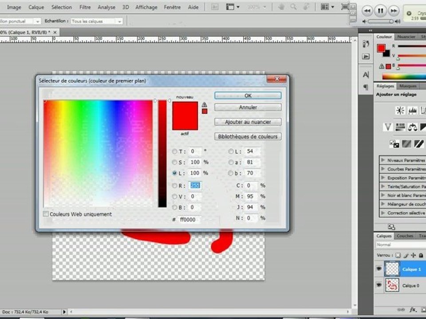Screen dimensions: 426x319
Task: Hide the Calque 1 layer eye
Action: click(379, 269)
